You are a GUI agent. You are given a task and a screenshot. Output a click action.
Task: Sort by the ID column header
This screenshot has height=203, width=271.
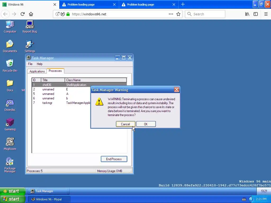36,80
